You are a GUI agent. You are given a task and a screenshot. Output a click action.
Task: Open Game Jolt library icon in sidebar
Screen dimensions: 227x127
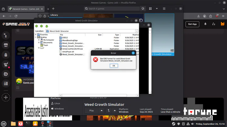tap(6, 84)
